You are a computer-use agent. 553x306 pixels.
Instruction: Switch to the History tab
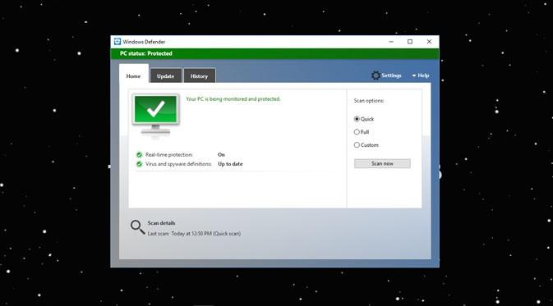tap(200, 76)
